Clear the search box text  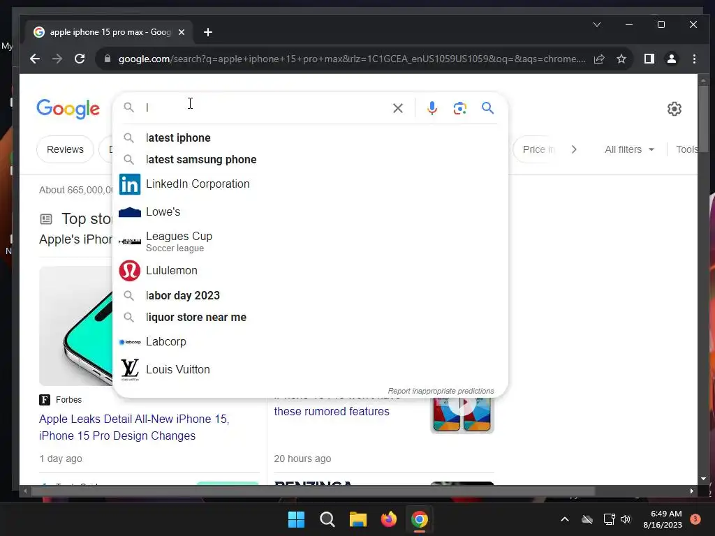coord(397,108)
